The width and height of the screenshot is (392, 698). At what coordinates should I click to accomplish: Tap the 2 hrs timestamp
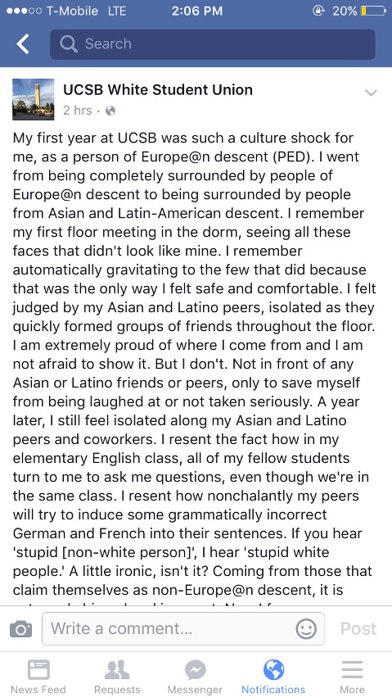[77, 111]
